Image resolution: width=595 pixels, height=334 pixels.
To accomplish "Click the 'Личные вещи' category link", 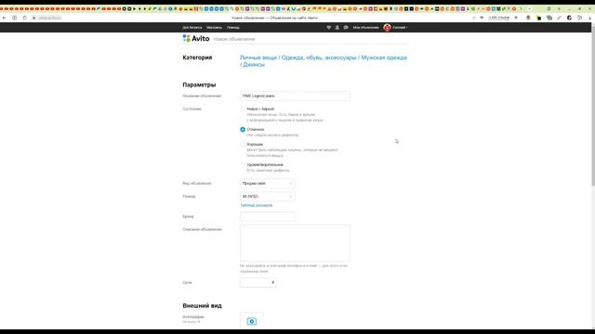I will coord(258,58).
